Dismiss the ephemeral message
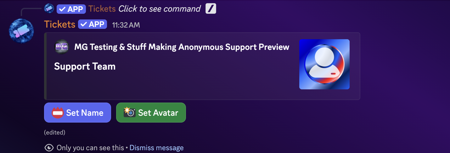The width and height of the screenshot is (450, 153). (x=156, y=148)
